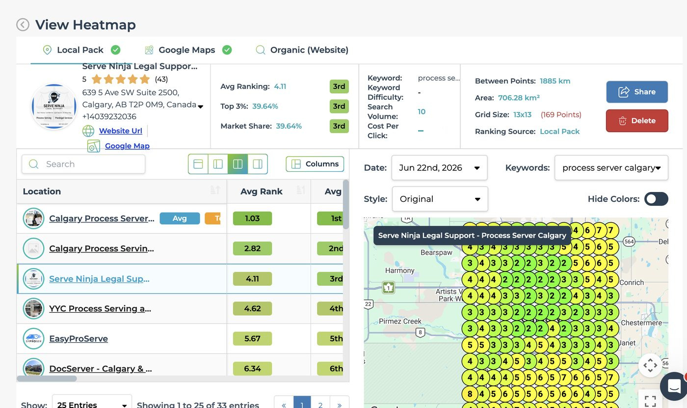Click the EasyProServe logo thumbnail
Screen dimensions: 687x408
33,339
